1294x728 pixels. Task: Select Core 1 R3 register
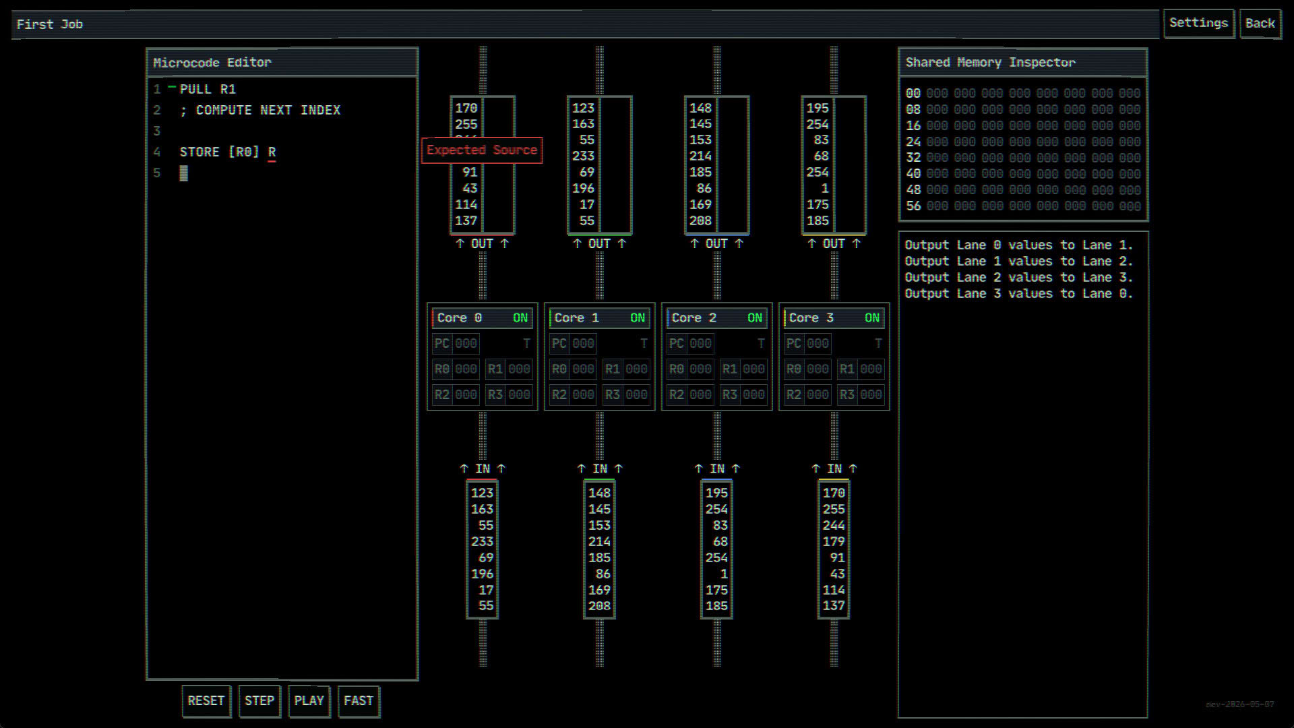(626, 394)
